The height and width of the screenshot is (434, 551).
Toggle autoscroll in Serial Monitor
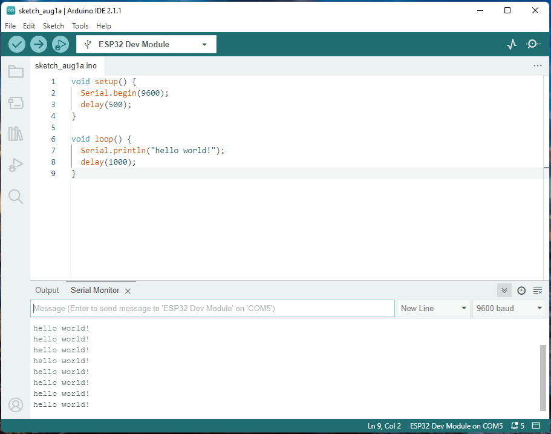click(x=504, y=291)
